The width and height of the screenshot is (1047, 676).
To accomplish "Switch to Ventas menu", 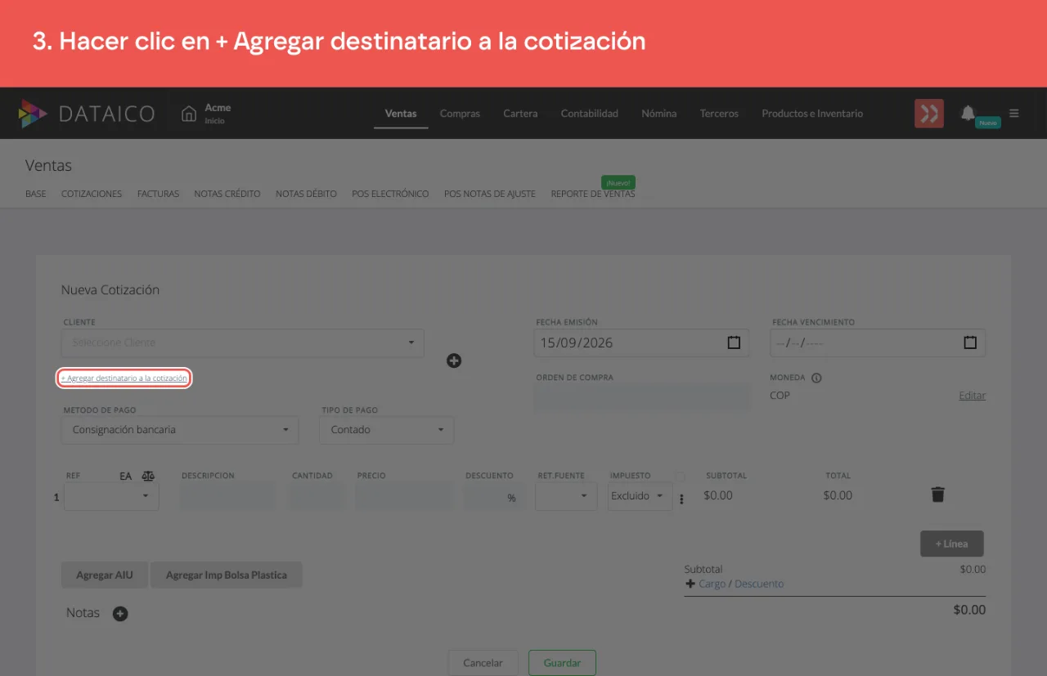I will click(401, 114).
